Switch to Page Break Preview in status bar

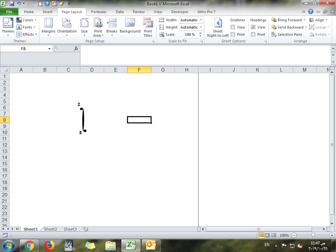pos(274,235)
